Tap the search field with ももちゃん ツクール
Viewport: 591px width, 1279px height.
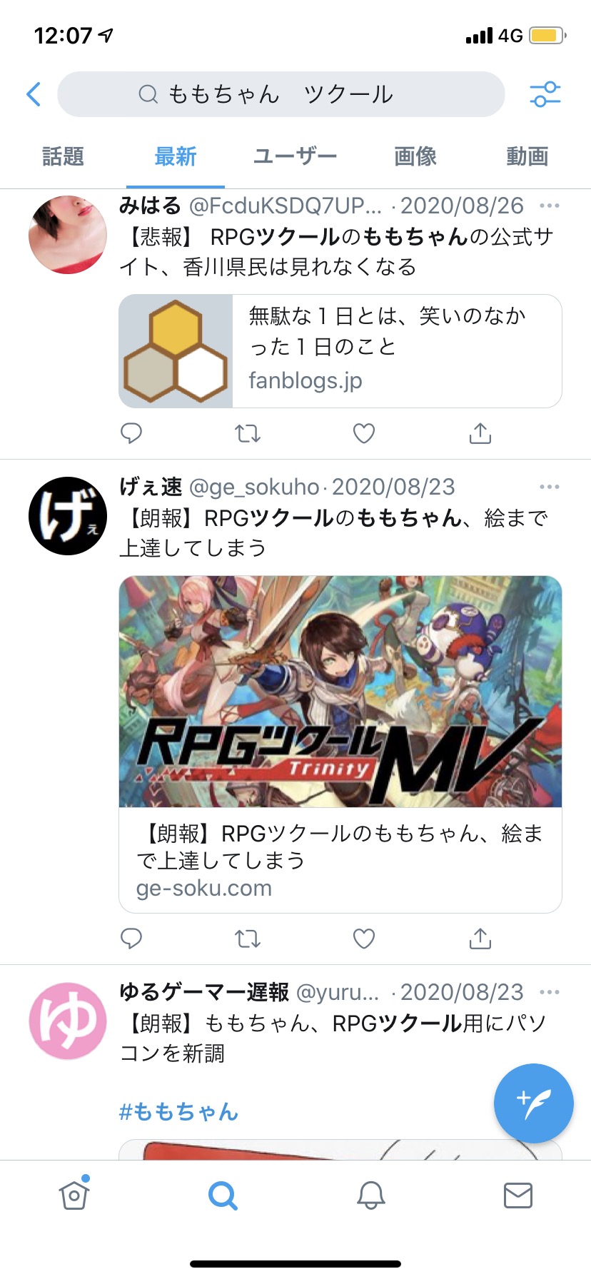281,94
